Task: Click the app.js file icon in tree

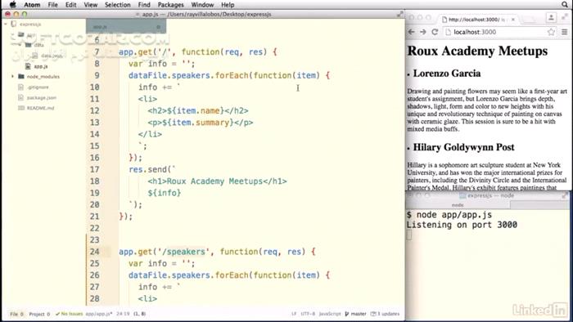Action: pos(28,66)
